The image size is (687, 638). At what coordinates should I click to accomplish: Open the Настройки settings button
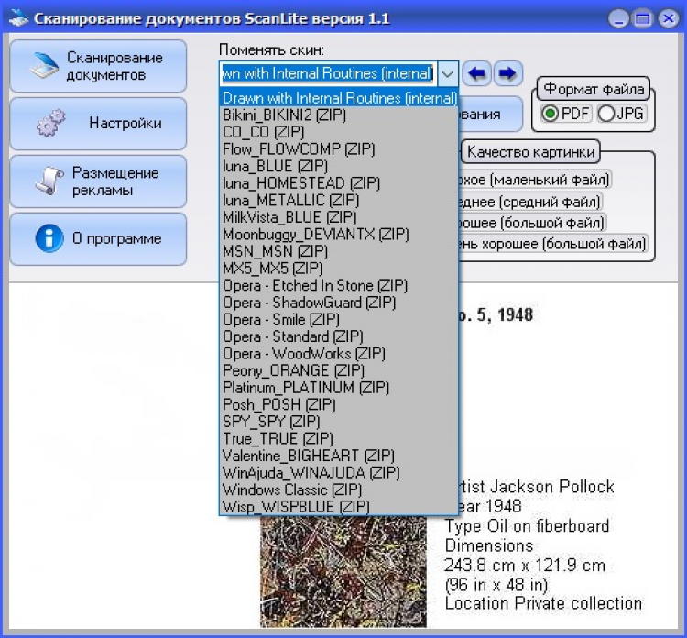[98, 124]
